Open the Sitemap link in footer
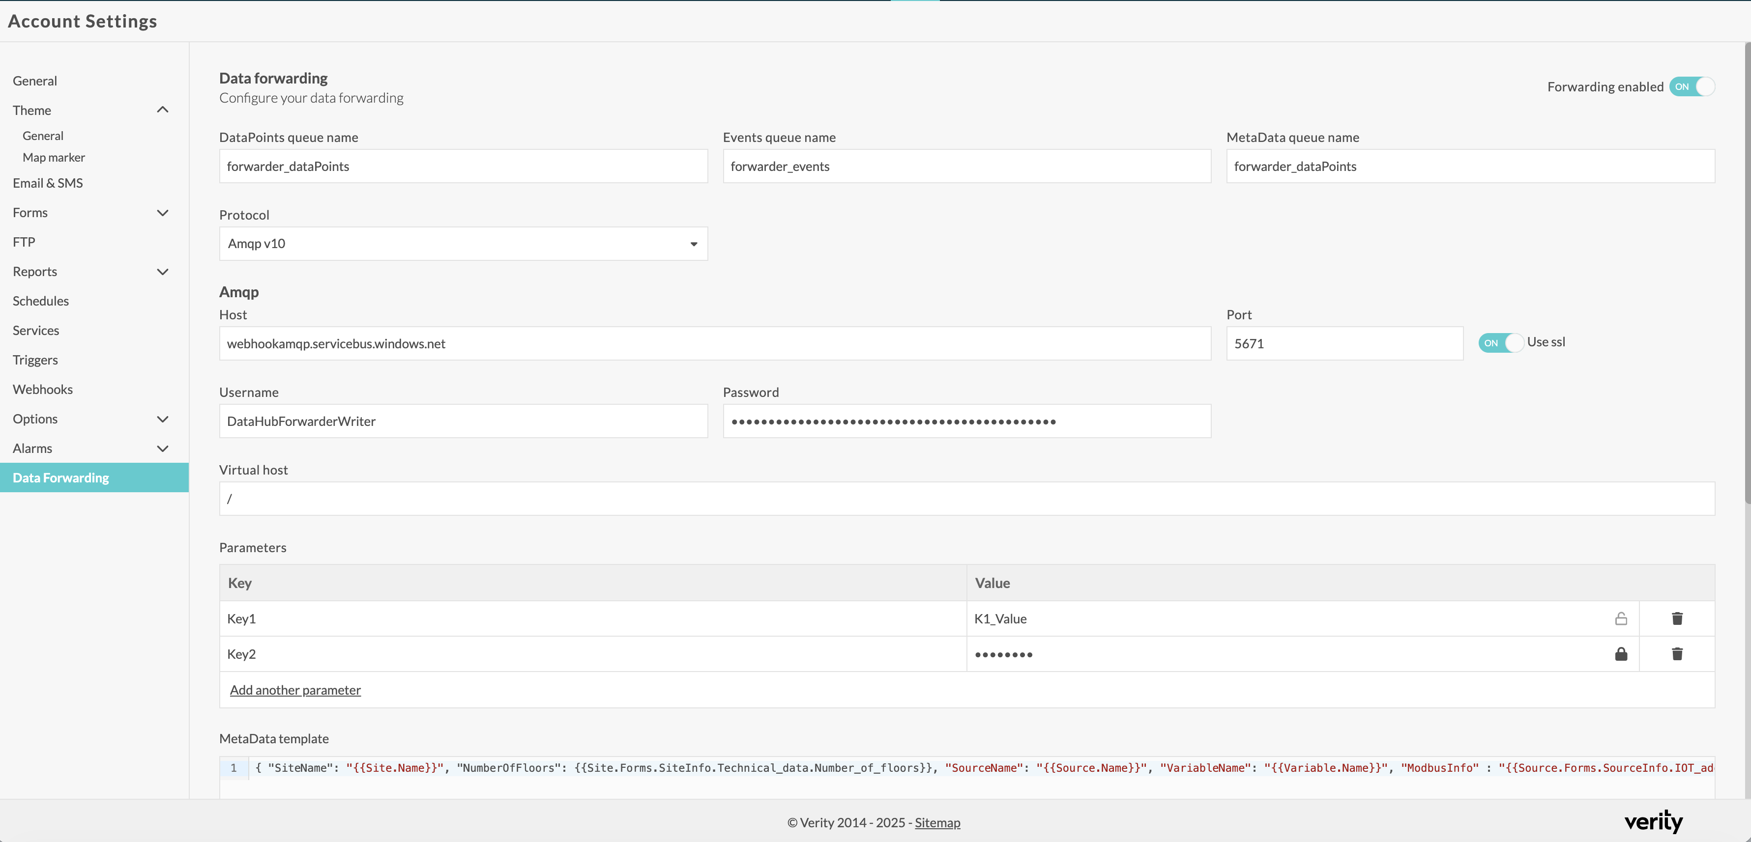 936,822
